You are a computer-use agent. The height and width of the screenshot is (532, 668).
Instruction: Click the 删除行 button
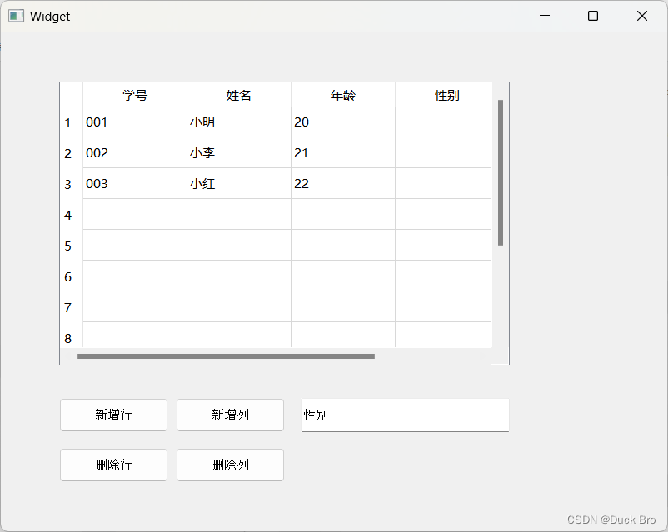click(x=113, y=465)
